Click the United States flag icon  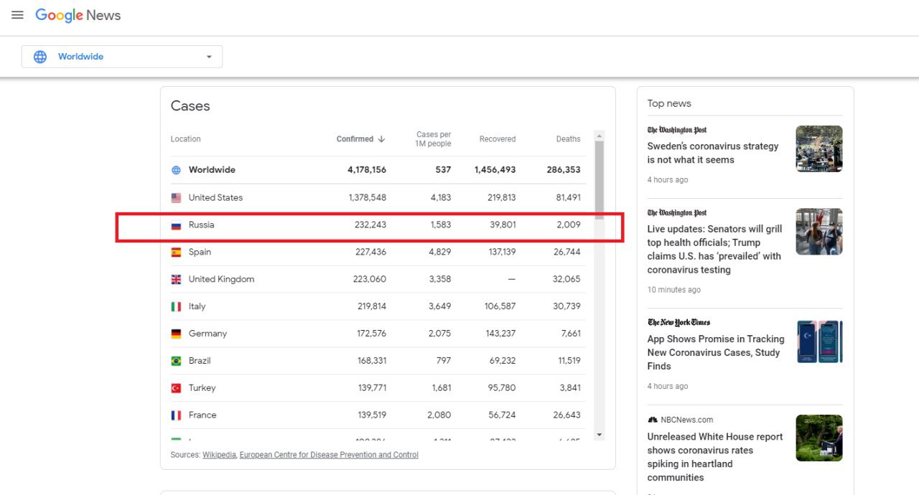[x=176, y=197]
